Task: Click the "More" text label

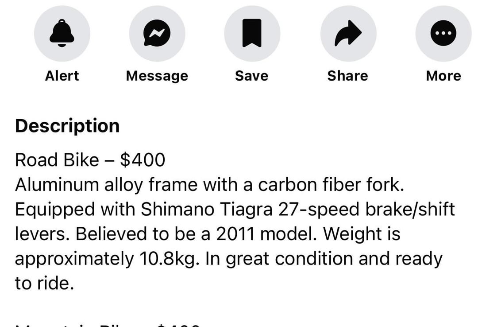Action: tap(443, 76)
